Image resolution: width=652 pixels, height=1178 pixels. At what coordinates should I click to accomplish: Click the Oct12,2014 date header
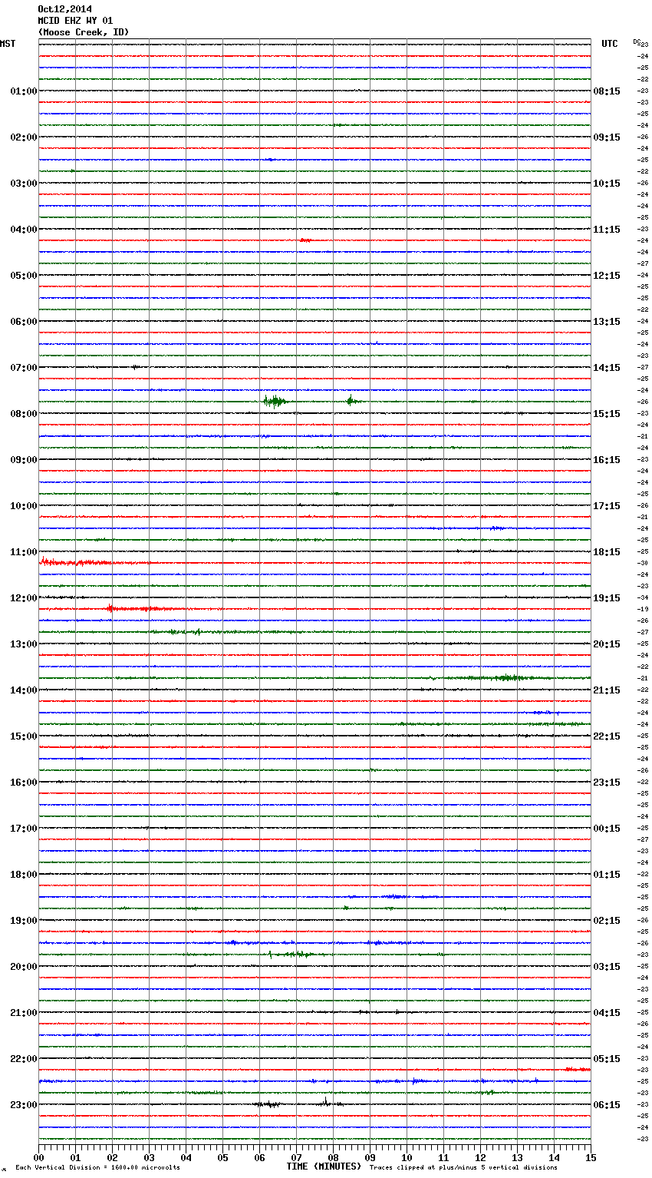(64, 9)
